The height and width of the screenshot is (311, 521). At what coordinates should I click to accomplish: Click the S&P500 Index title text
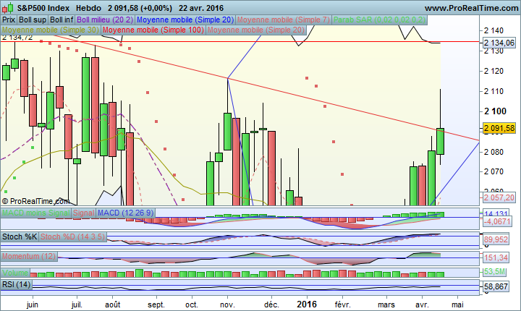click(43, 8)
